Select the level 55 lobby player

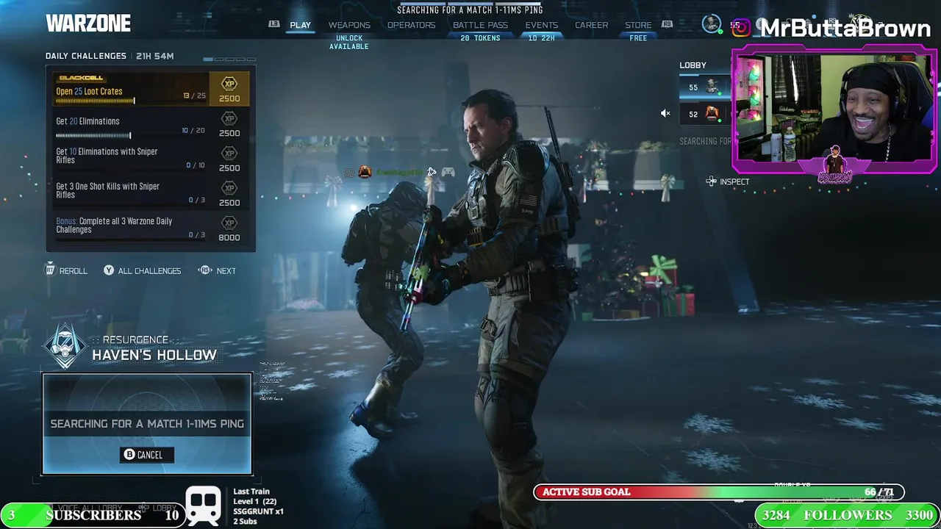pos(705,87)
